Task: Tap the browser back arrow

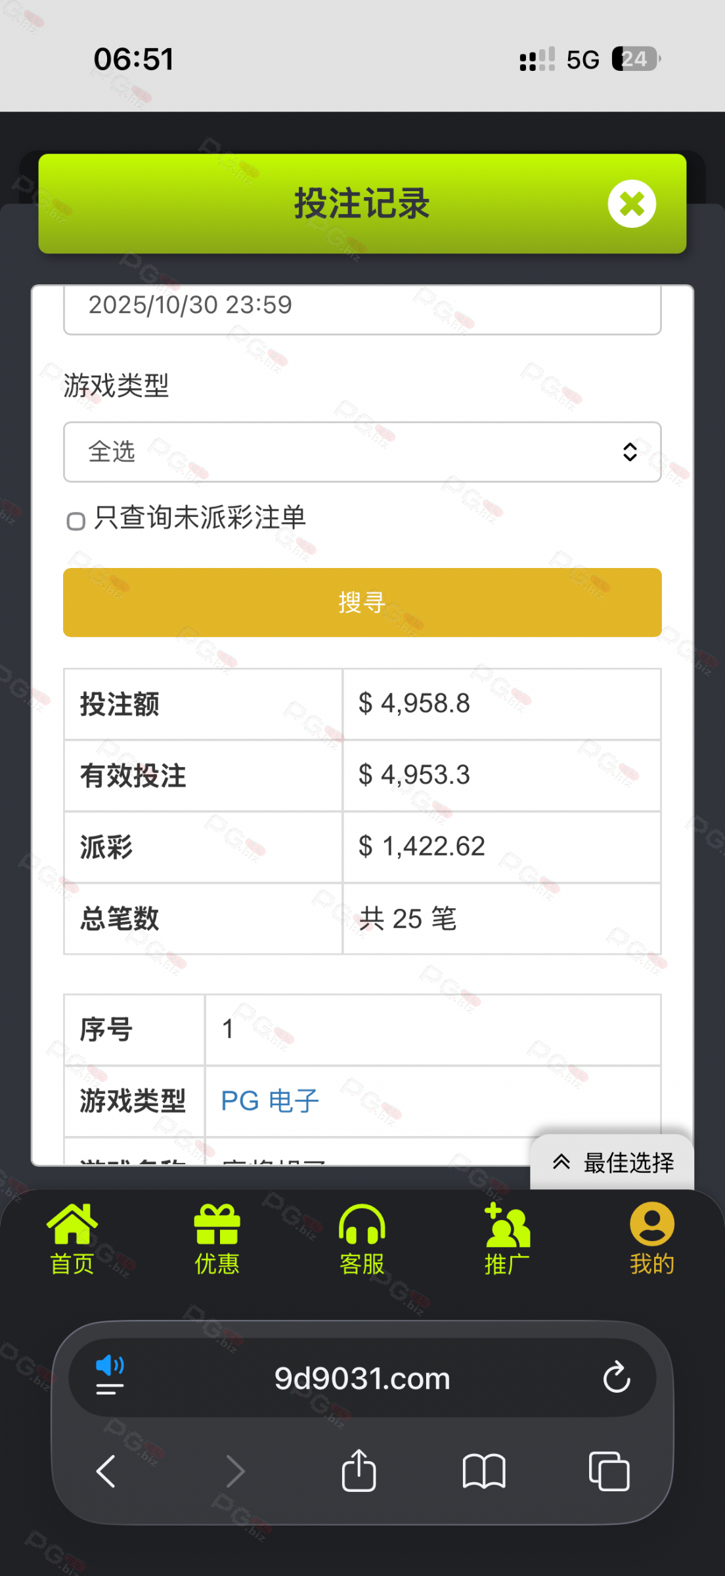Action: tap(106, 1471)
